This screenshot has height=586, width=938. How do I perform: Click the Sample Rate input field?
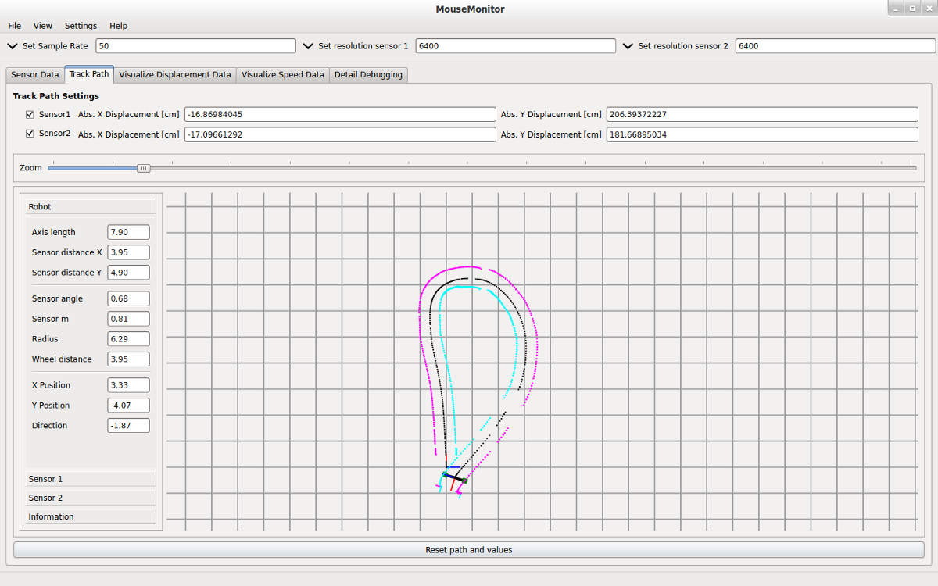[195, 46]
